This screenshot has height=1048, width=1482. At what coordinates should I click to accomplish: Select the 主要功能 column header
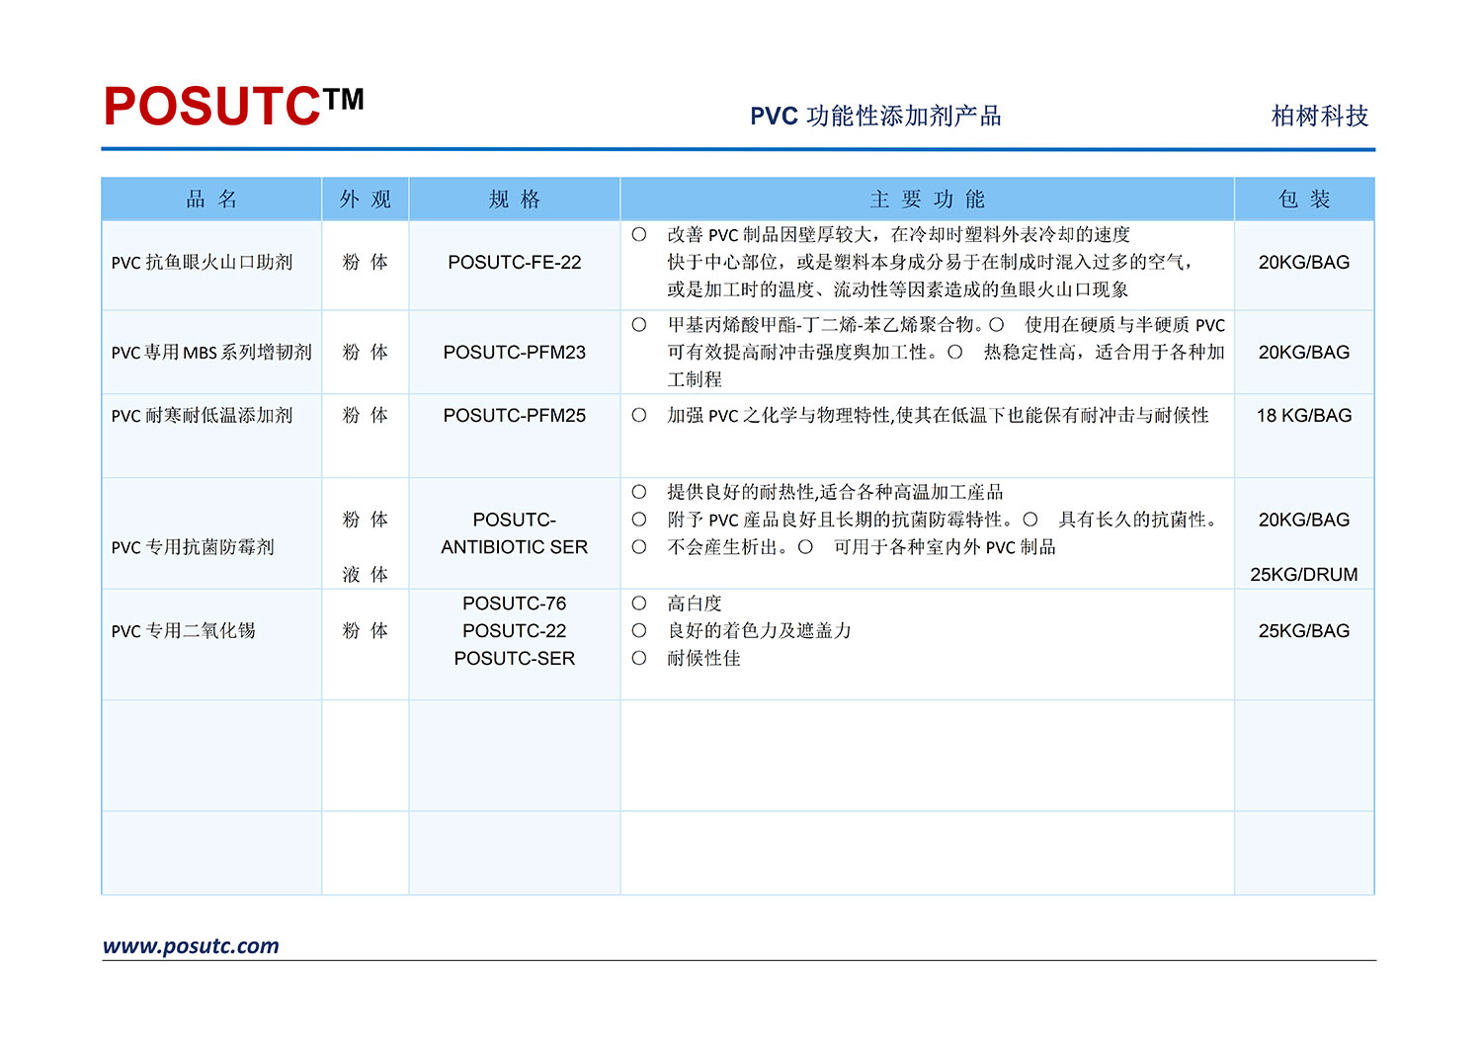[928, 200]
